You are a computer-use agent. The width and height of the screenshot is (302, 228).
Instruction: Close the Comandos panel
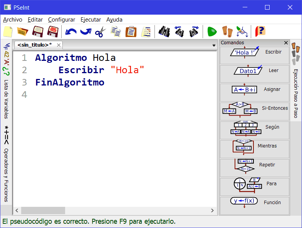pos(286,43)
